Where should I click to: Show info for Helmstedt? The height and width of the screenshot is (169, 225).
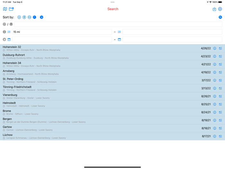214,104
